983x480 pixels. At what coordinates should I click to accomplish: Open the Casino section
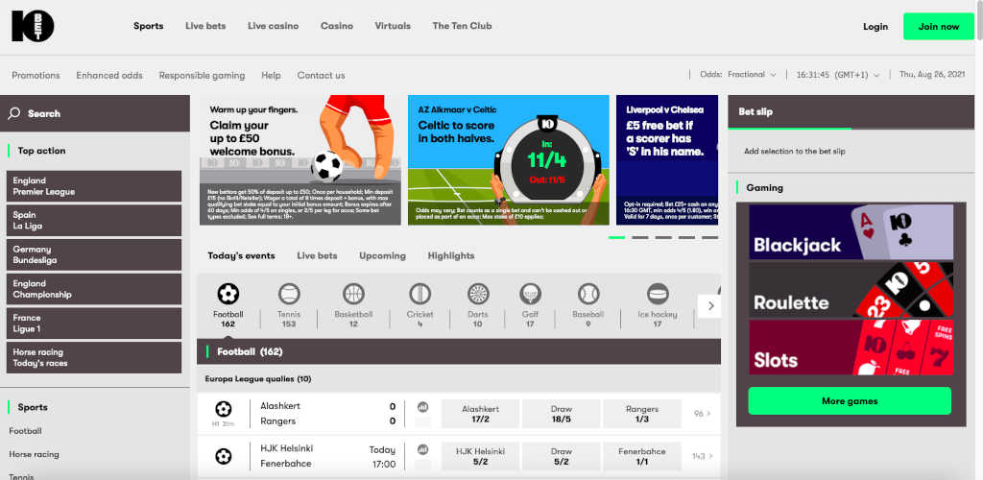337,26
